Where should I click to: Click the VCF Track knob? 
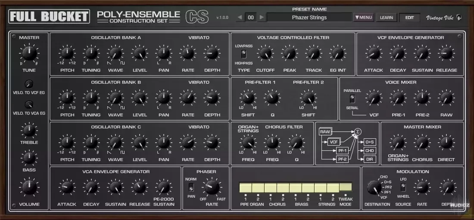[313, 53]
